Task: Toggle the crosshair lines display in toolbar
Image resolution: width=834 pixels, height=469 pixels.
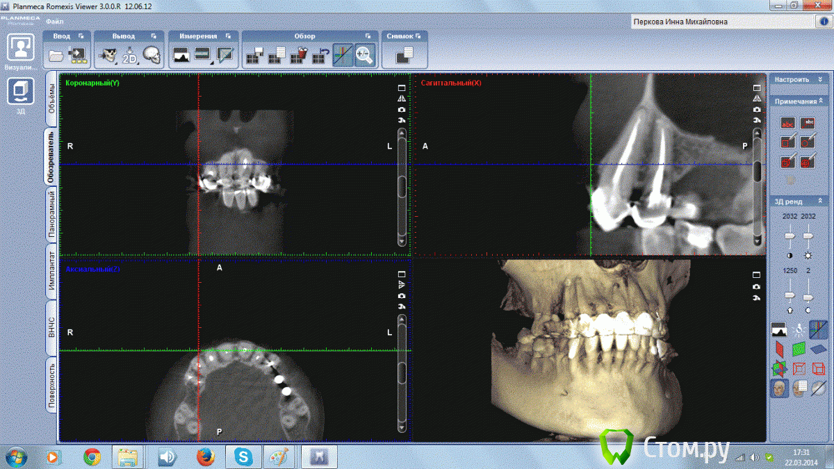Action: (343, 55)
